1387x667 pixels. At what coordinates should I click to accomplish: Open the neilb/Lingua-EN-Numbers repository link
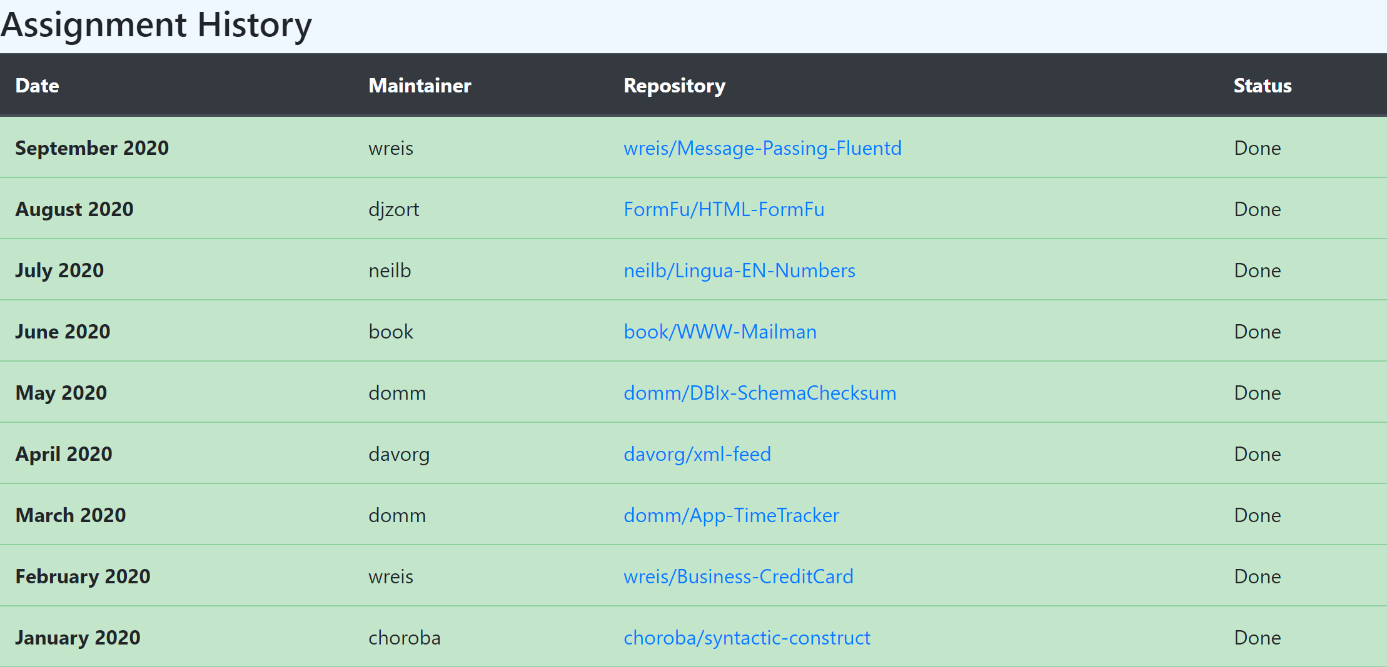(739, 270)
